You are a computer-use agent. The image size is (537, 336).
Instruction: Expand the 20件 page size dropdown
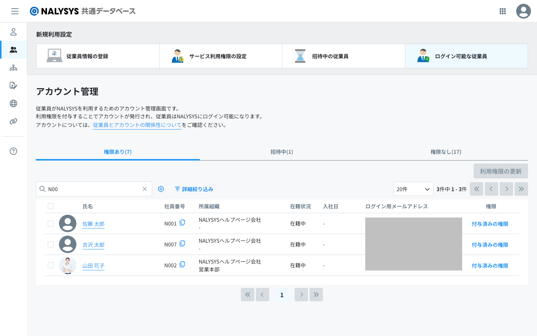click(413, 189)
